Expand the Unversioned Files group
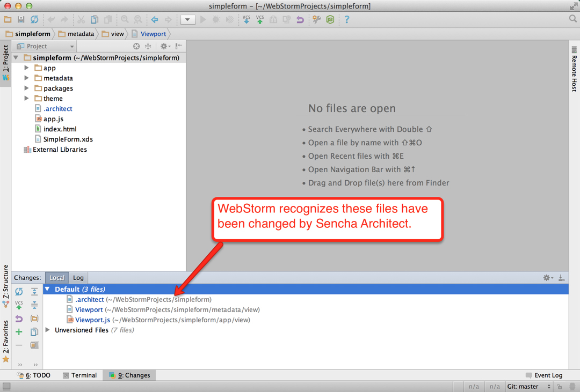580x392 pixels. [47, 330]
